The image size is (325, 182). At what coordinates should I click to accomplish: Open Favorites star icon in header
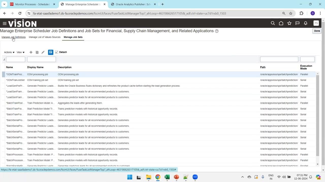click(x=289, y=23)
